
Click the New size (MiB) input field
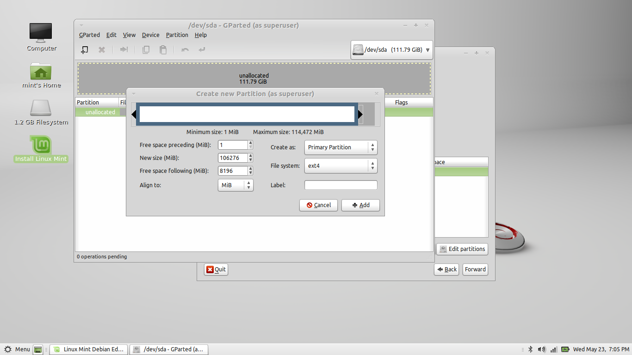pyautogui.click(x=233, y=158)
